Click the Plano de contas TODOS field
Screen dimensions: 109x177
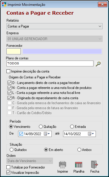(x=50, y=63)
